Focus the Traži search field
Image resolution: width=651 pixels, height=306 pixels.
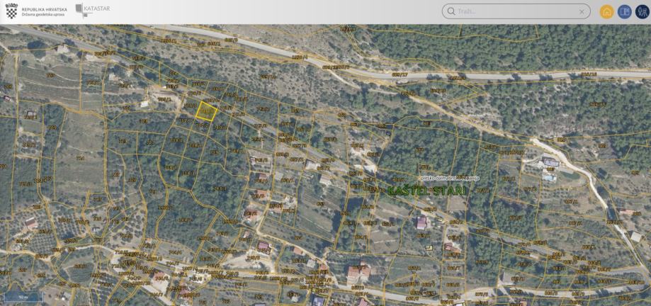(516, 11)
